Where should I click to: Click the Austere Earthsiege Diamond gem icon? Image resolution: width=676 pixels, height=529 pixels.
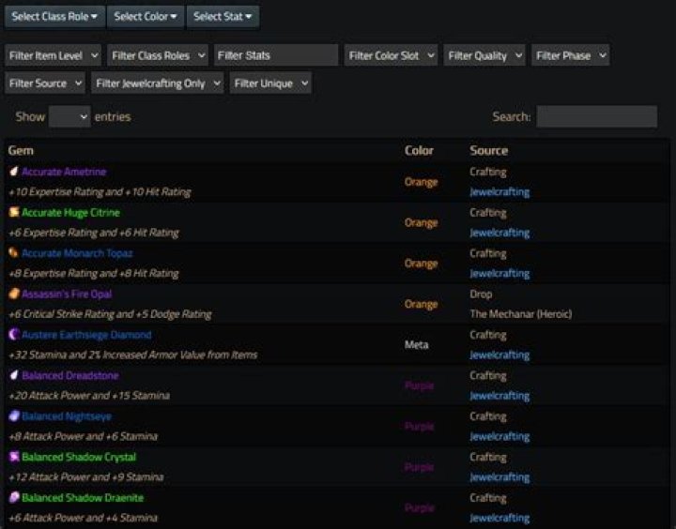tap(14, 335)
